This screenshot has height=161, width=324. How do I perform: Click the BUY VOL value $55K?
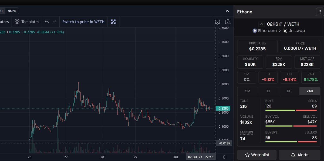[x=270, y=122]
